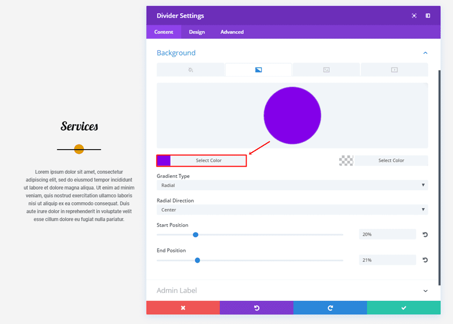Viewport: 453px width, 324px height.
Task: Switch to the Design tab
Action: 197,32
